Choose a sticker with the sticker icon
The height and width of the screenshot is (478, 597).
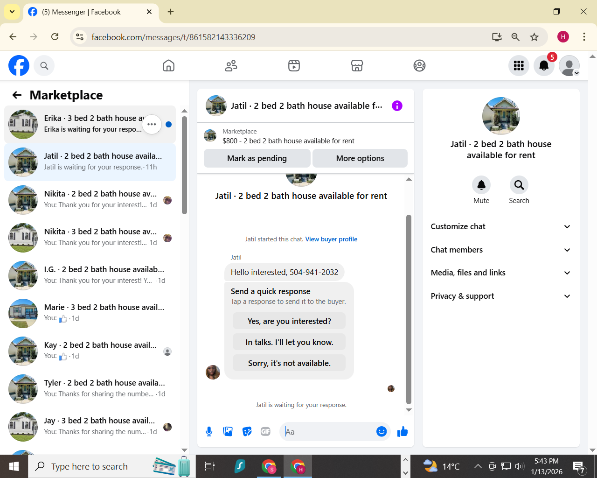pos(247,432)
